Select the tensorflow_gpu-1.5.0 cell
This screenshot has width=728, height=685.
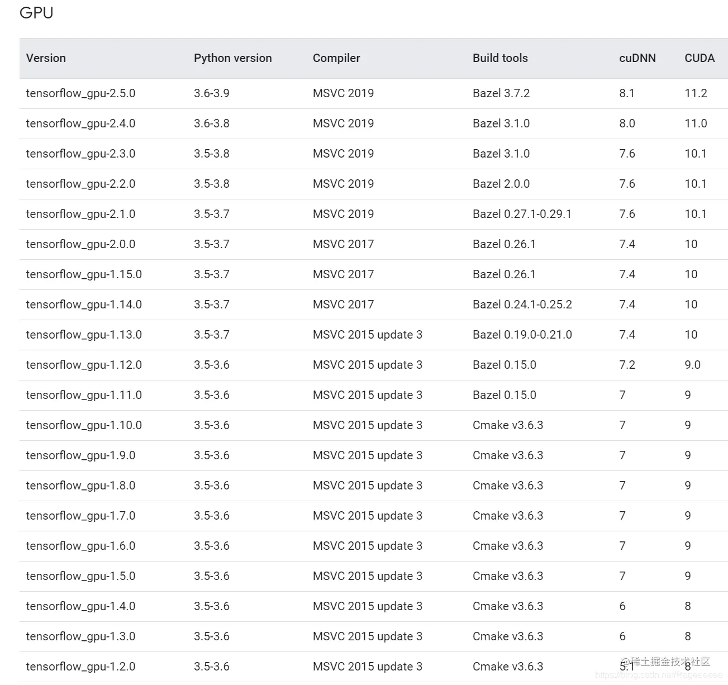pos(80,576)
